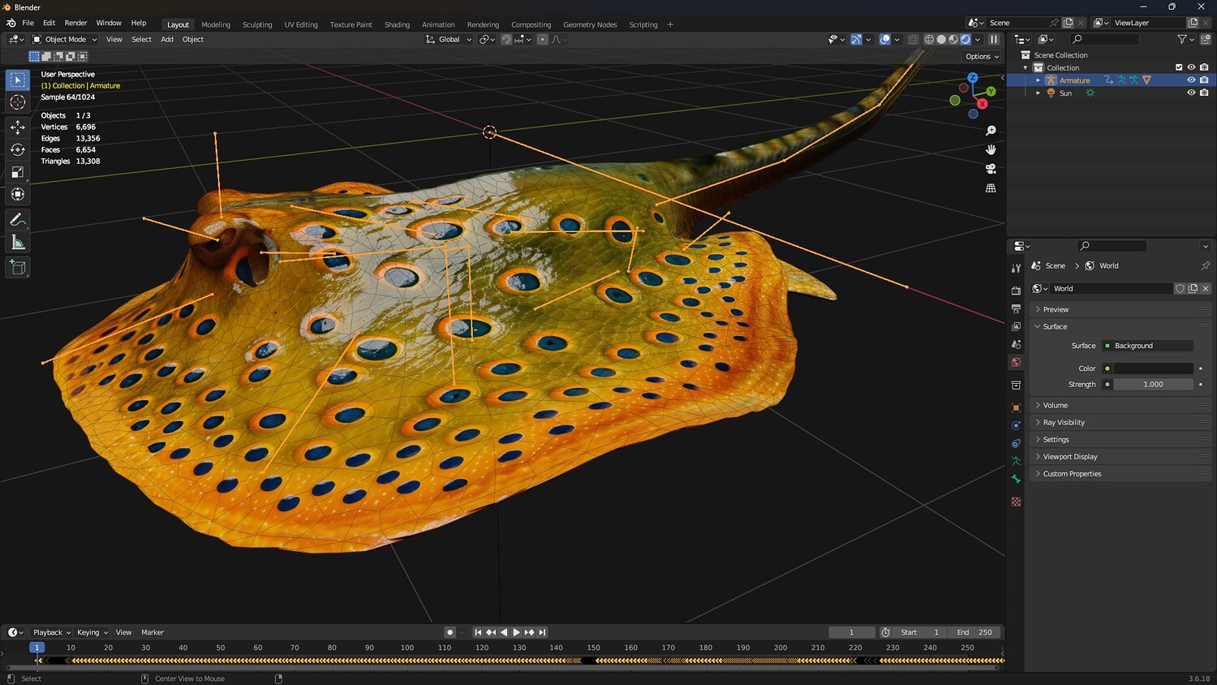Open the Keying popover in timeline
The width and height of the screenshot is (1217, 685).
(x=92, y=632)
